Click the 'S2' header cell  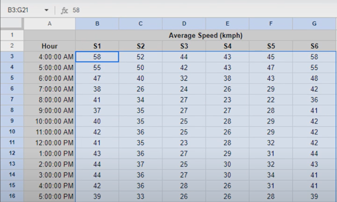140,46
